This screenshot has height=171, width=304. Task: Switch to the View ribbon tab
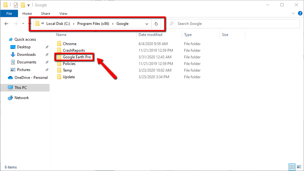(x=63, y=14)
